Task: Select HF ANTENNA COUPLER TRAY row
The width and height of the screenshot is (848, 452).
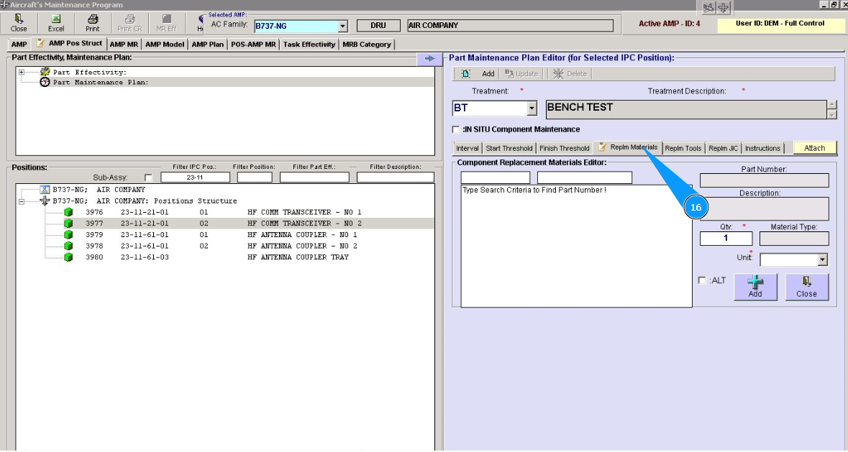Action: pyautogui.click(x=297, y=257)
